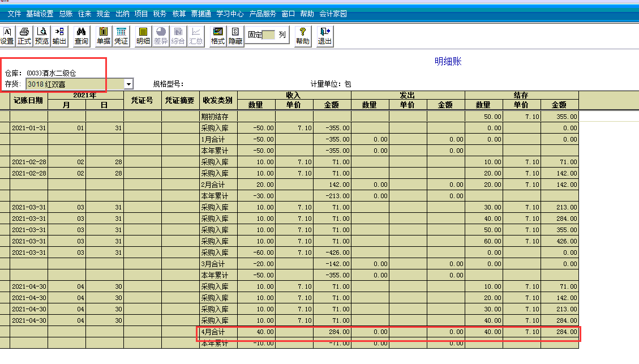Image resolution: width=639 pixels, height=364 pixels.
Task: Select the 2月合计 row label
Action: tap(213, 185)
